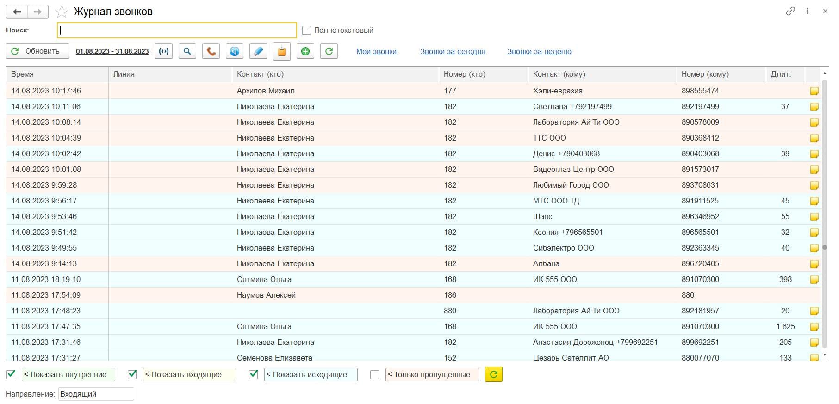
Task: Click the blue pen edit icon
Action: coord(258,51)
